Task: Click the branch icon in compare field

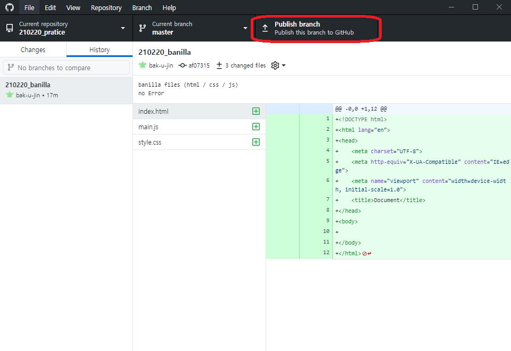Action: (11, 68)
